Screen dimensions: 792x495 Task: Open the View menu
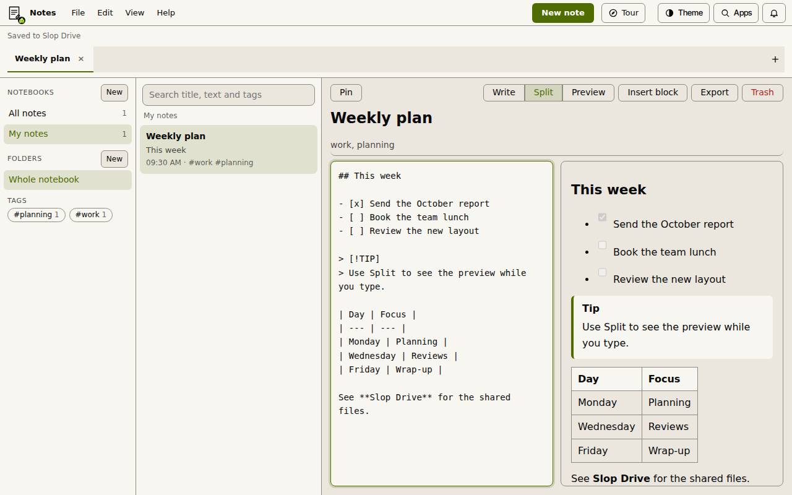click(135, 13)
